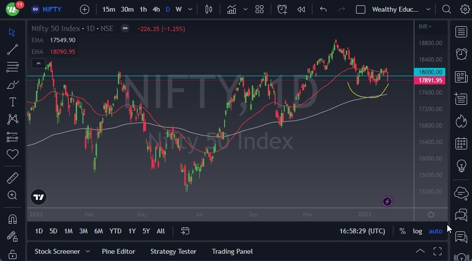
Task: Toggle magnet snapping mode
Action: pos(12,219)
